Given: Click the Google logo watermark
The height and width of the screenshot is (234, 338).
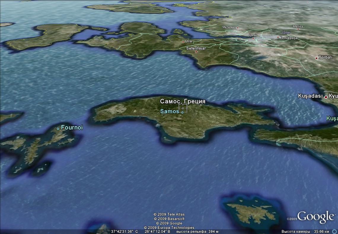Looking at the screenshot, I should (316, 217).
